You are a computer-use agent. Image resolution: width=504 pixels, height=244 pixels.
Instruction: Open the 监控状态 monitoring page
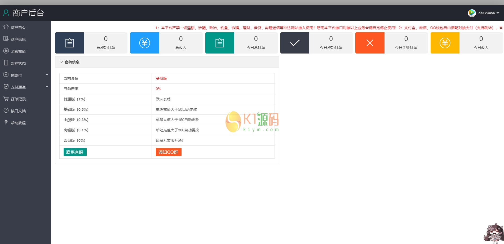pos(6,63)
